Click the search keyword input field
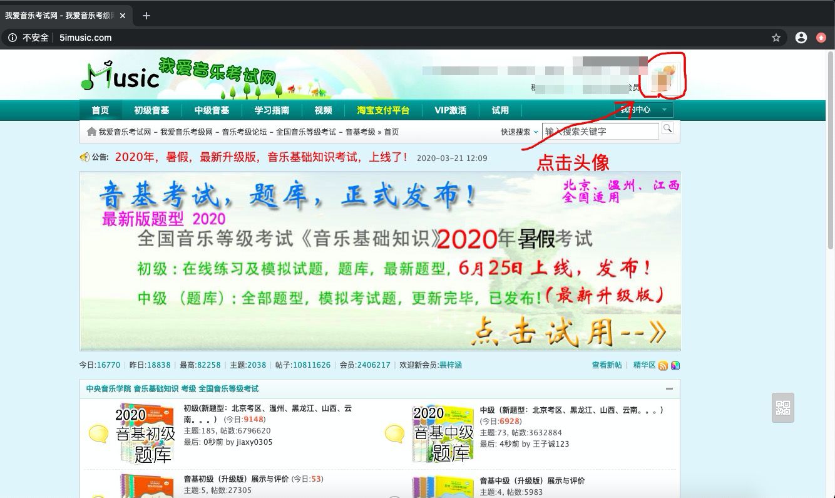 (600, 132)
